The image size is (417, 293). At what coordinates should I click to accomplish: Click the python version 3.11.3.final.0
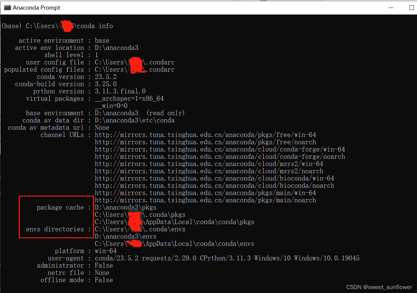[120, 91]
